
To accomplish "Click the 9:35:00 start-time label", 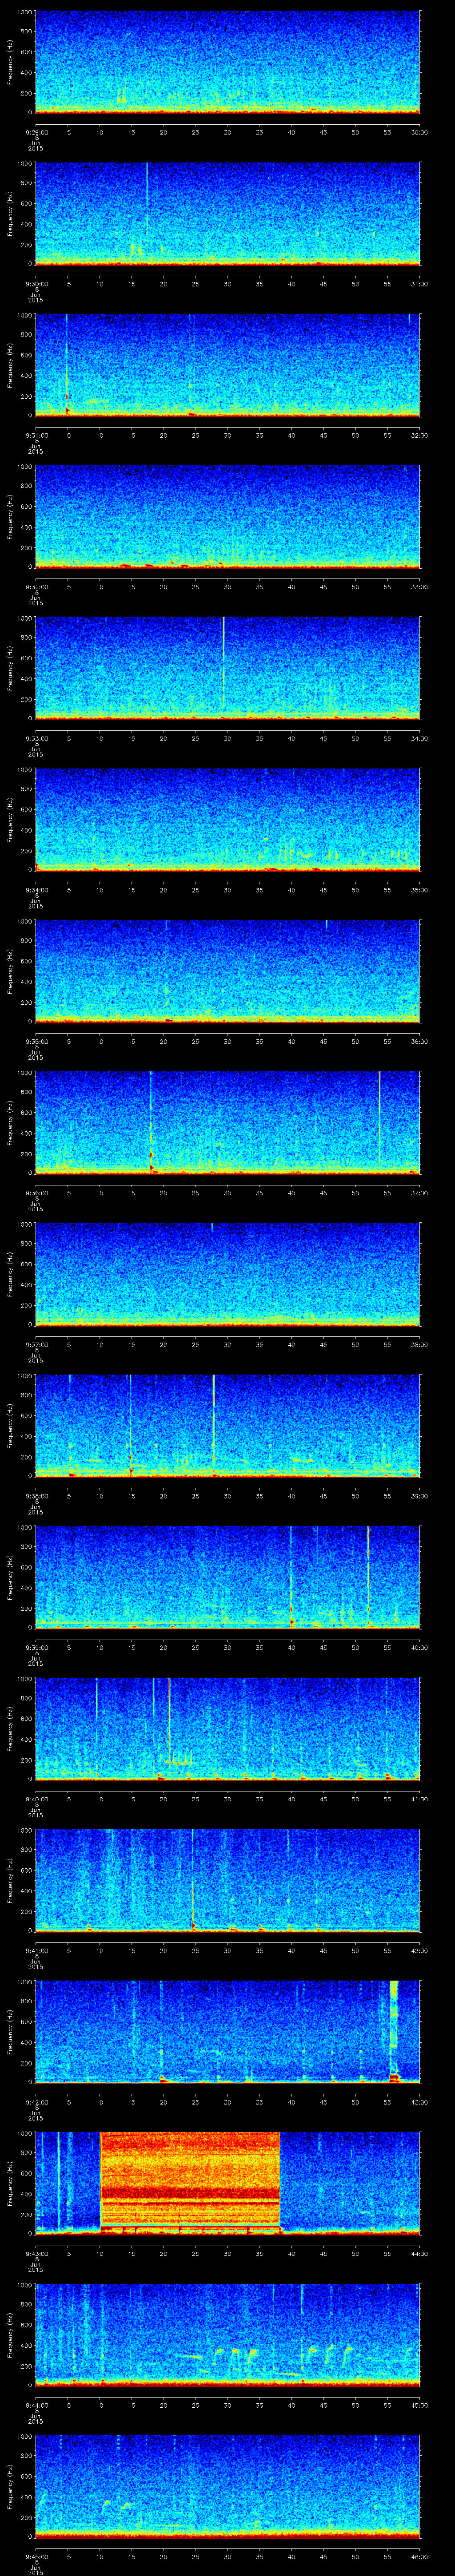I will click(x=36, y=1041).
